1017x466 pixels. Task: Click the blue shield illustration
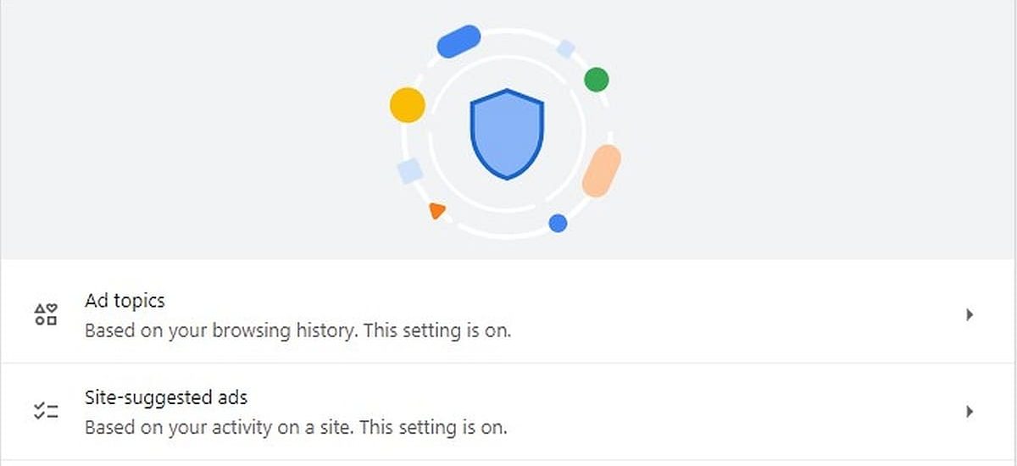point(507,133)
